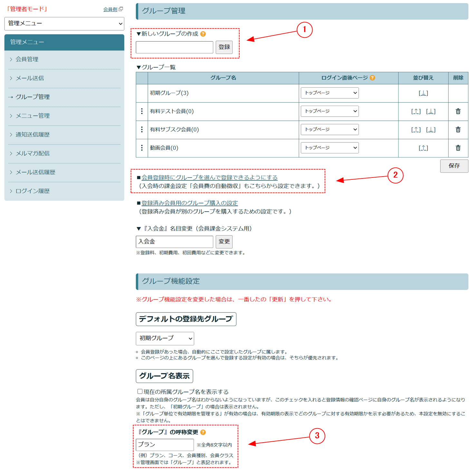Click the 「管理者モード」 red label
The image size is (473, 470).
(27, 9)
